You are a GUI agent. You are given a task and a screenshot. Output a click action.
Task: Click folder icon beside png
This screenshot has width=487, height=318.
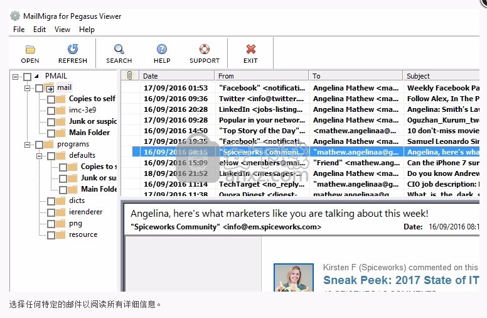61,223
